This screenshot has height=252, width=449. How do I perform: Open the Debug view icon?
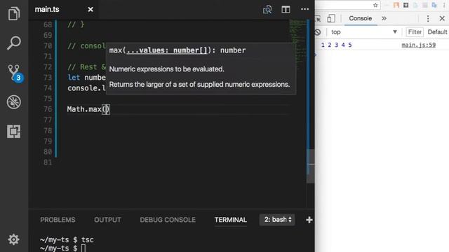click(14, 102)
